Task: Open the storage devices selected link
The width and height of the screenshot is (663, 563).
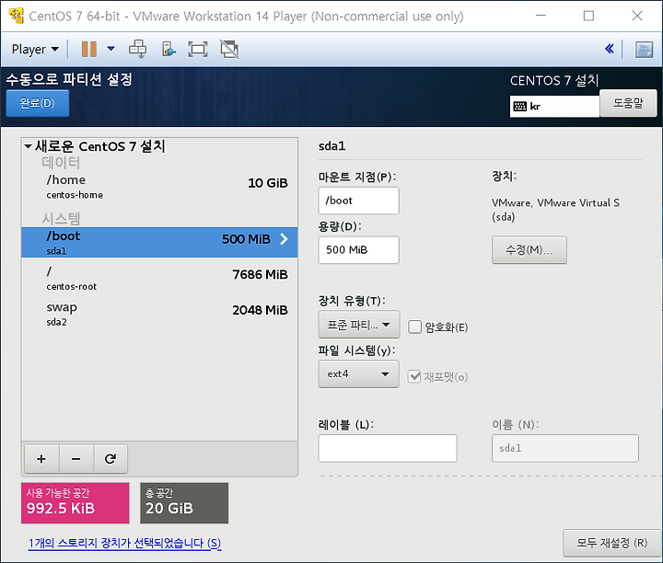Action: click(x=124, y=543)
